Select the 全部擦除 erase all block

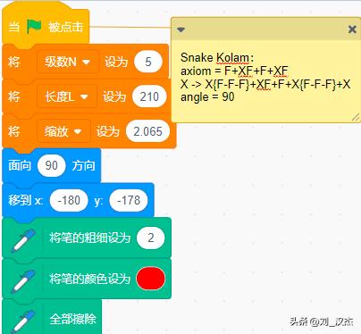click(52, 318)
